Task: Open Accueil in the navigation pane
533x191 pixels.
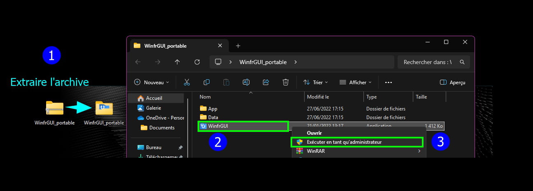Action: pos(156,98)
